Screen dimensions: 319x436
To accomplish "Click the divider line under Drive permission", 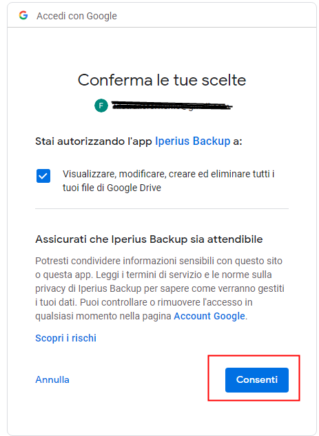I will [x=162, y=208].
